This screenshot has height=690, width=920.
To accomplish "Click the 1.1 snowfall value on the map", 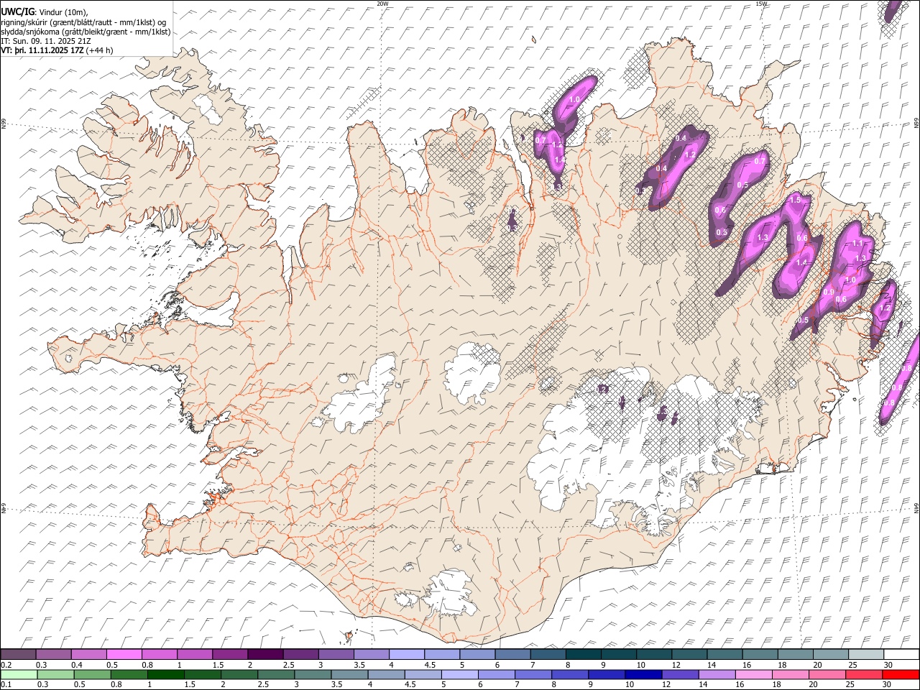I will (857, 244).
